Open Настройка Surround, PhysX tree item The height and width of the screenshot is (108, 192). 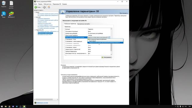tap(45, 35)
